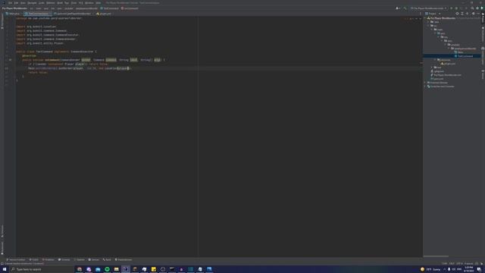
Task: Click Select Opened File target icon
Action: [457, 14]
